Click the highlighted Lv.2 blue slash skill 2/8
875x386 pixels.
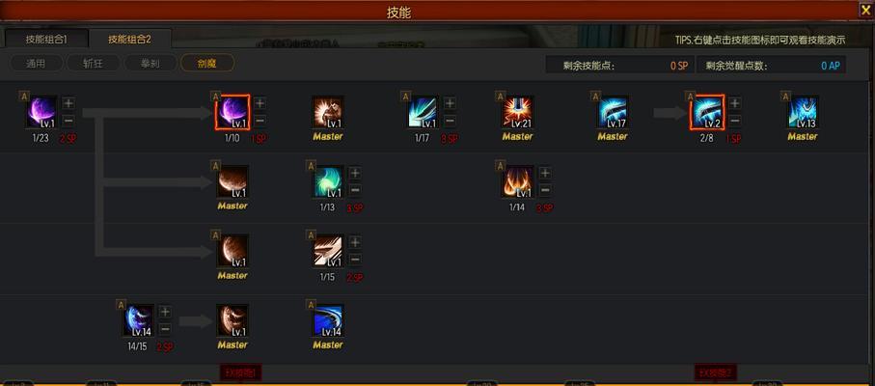[707, 112]
